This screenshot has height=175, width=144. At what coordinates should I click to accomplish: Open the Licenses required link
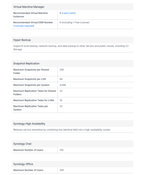click(24, 26)
